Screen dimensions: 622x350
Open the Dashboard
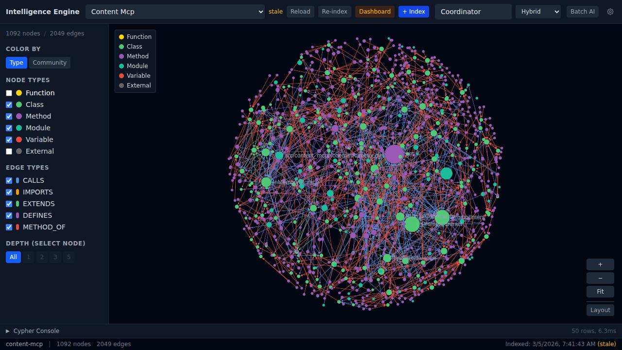coord(375,11)
